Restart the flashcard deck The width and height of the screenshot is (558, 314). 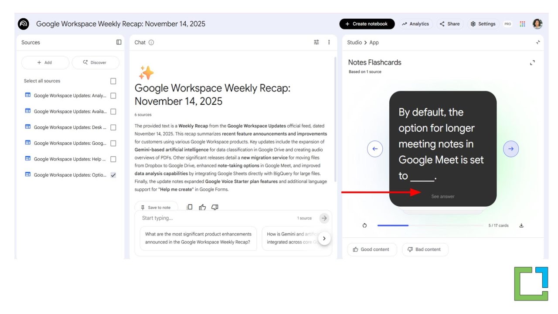364,225
